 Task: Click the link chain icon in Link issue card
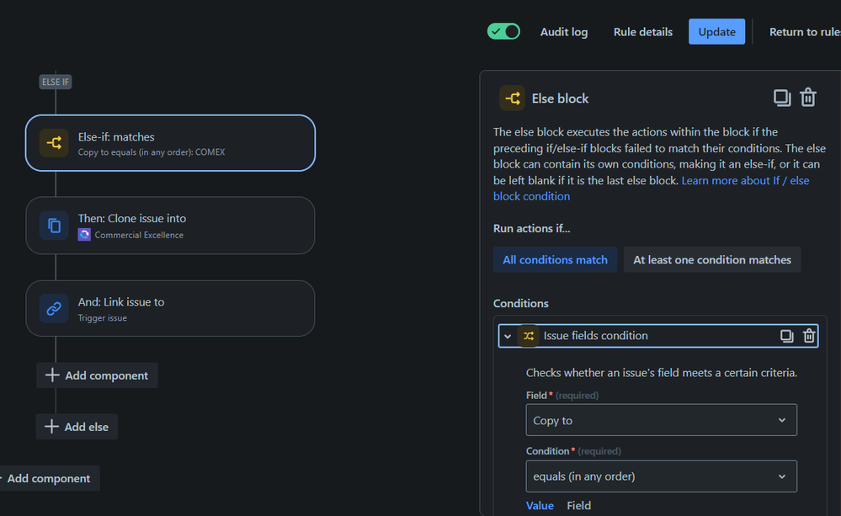pyautogui.click(x=54, y=308)
